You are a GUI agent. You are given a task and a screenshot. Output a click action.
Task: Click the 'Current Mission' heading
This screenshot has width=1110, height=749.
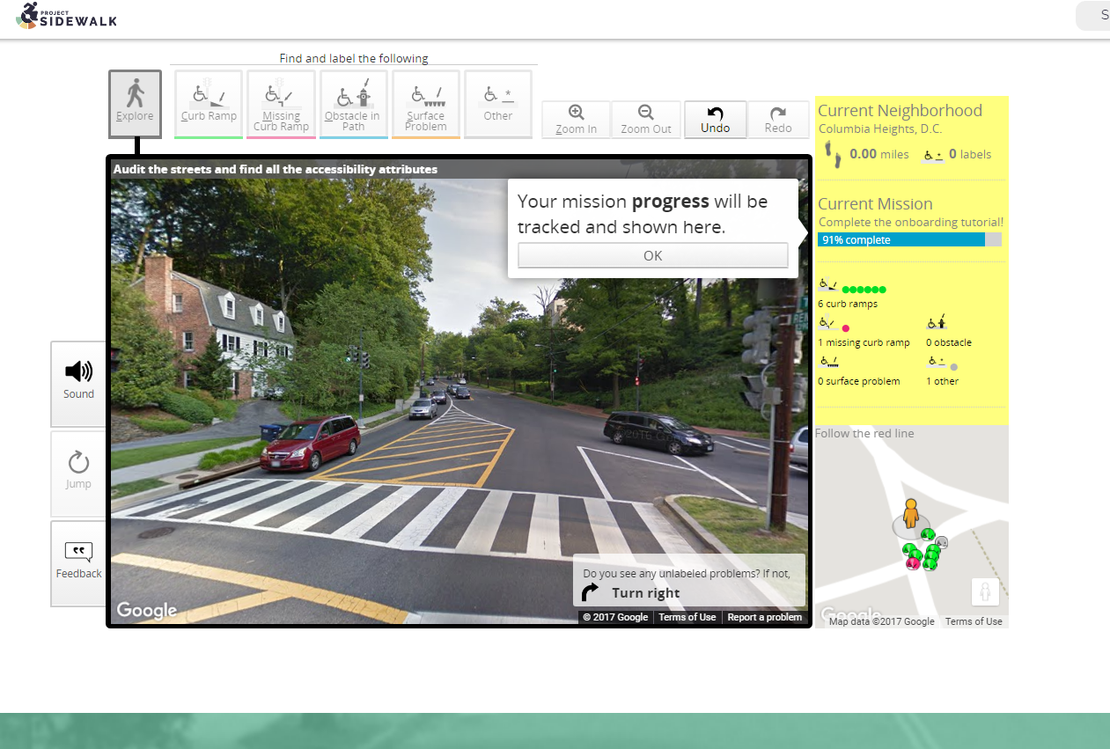[x=875, y=203]
